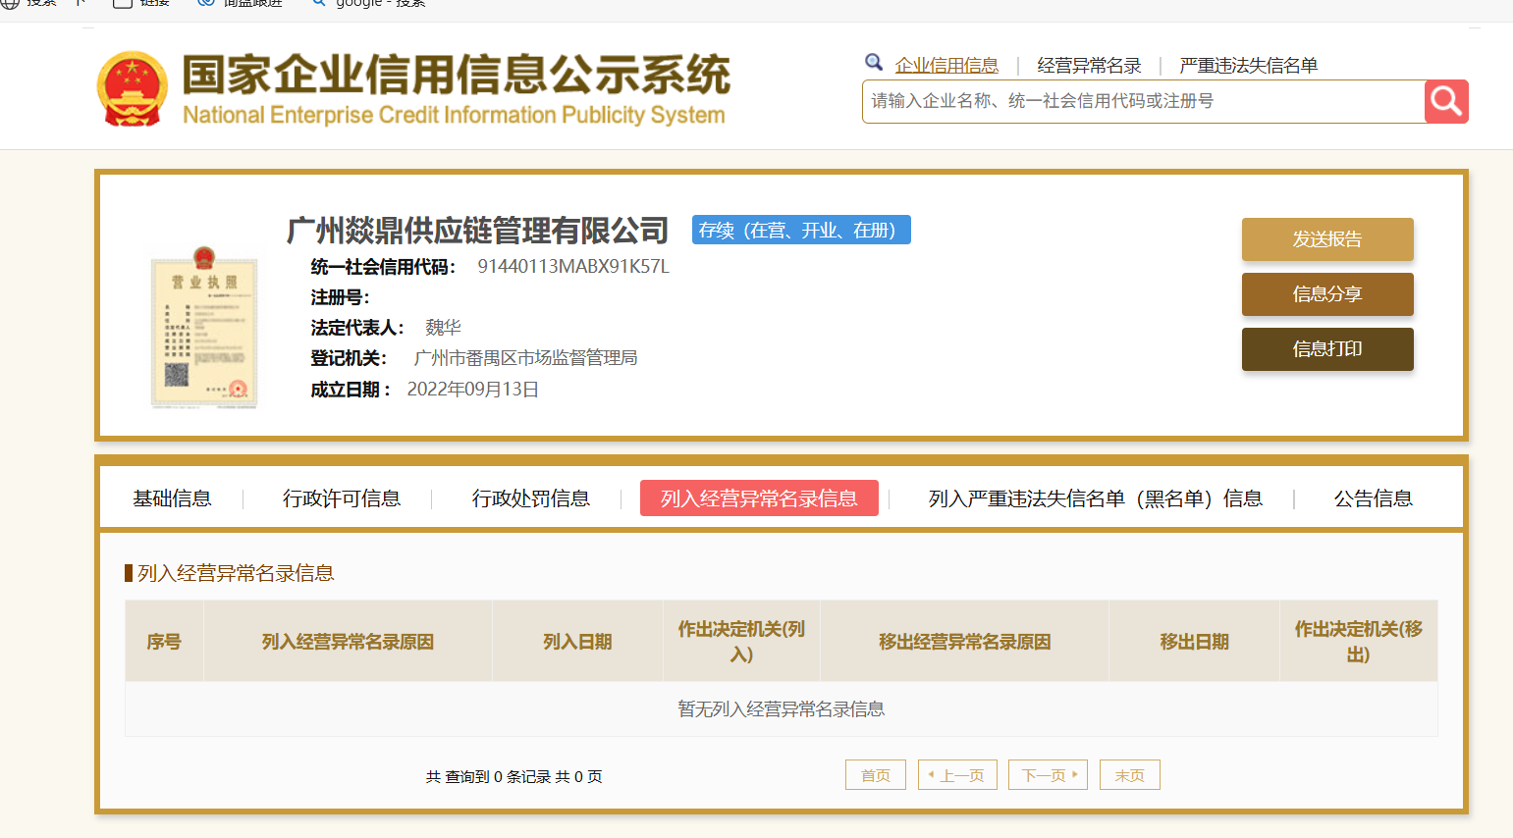This screenshot has width=1513, height=838.
Task: Click the 存续（在营、开业、在册）status badge
Action: coord(801,230)
